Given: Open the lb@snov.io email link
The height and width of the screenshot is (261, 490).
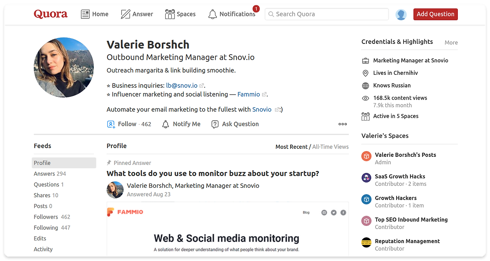Looking at the screenshot, I should [181, 85].
